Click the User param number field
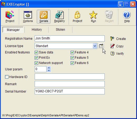Viewport: 137px width, 119px height. pos(40,69)
